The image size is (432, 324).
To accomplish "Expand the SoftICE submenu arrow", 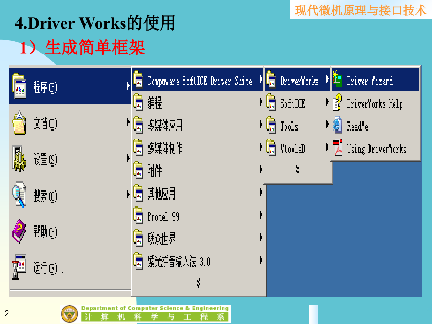I will 327,102.
